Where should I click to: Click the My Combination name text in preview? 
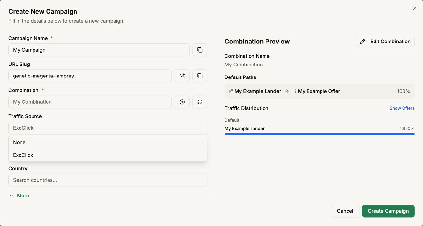coord(243,65)
